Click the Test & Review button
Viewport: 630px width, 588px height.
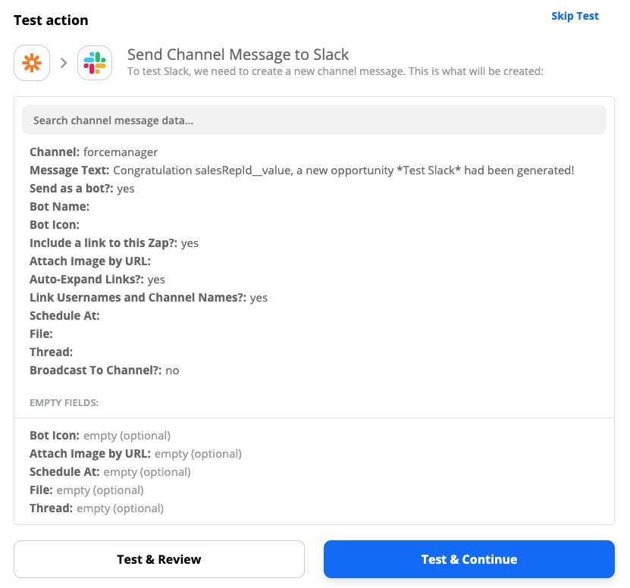pos(159,559)
